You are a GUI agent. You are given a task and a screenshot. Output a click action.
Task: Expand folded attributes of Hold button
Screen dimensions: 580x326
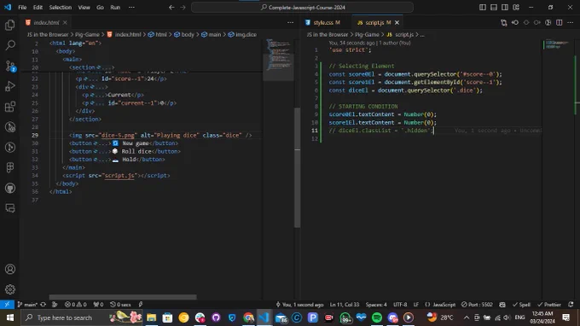101,160
